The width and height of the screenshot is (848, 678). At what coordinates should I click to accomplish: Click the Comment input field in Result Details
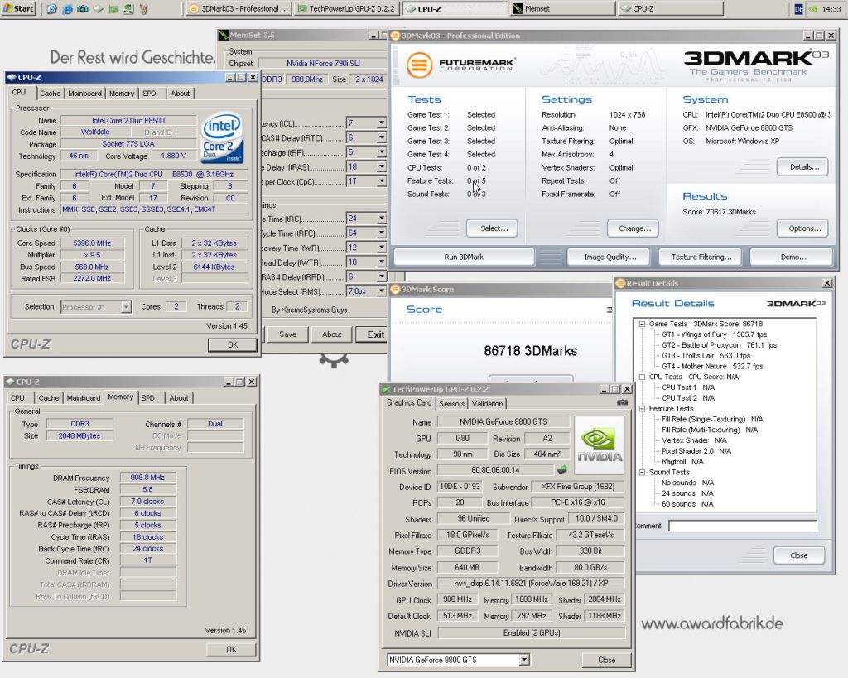coord(743,526)
